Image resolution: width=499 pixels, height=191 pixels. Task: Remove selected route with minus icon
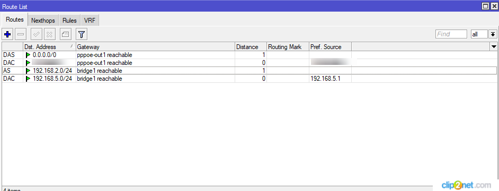point(21,34)
